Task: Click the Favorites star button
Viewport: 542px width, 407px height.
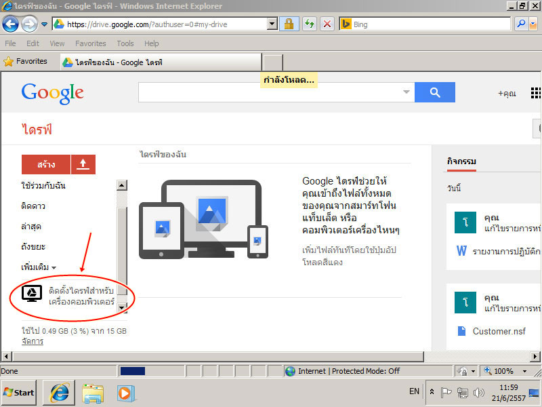Action: (25, 62)
